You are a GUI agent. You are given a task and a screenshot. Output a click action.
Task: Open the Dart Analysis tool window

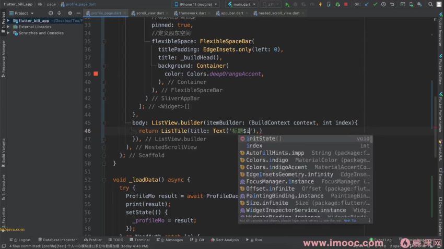click(225, 240)
